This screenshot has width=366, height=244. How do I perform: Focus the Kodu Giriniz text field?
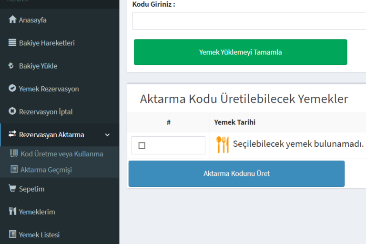point(249,21)
